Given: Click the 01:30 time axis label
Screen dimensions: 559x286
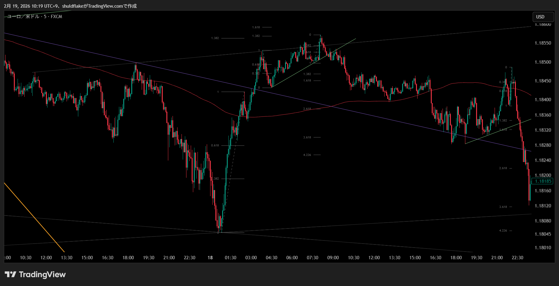Looking at the screenshot, I should pos(231,258).
